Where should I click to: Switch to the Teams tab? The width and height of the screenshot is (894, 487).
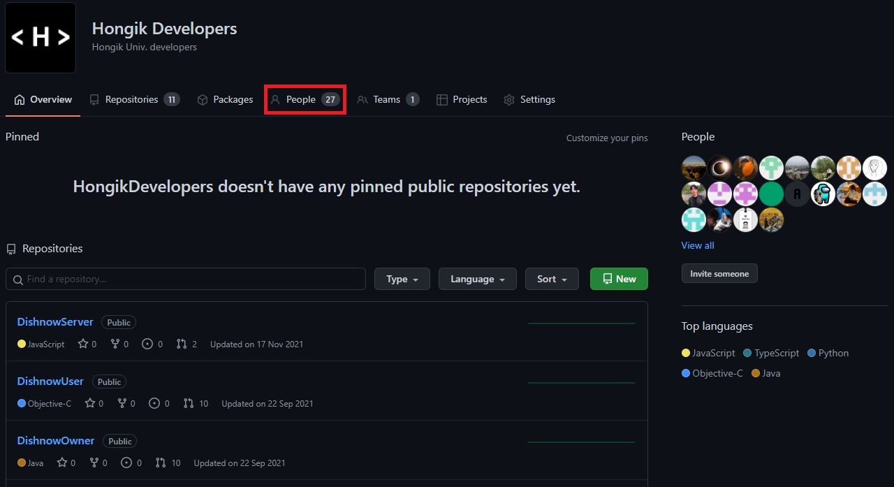388,99
